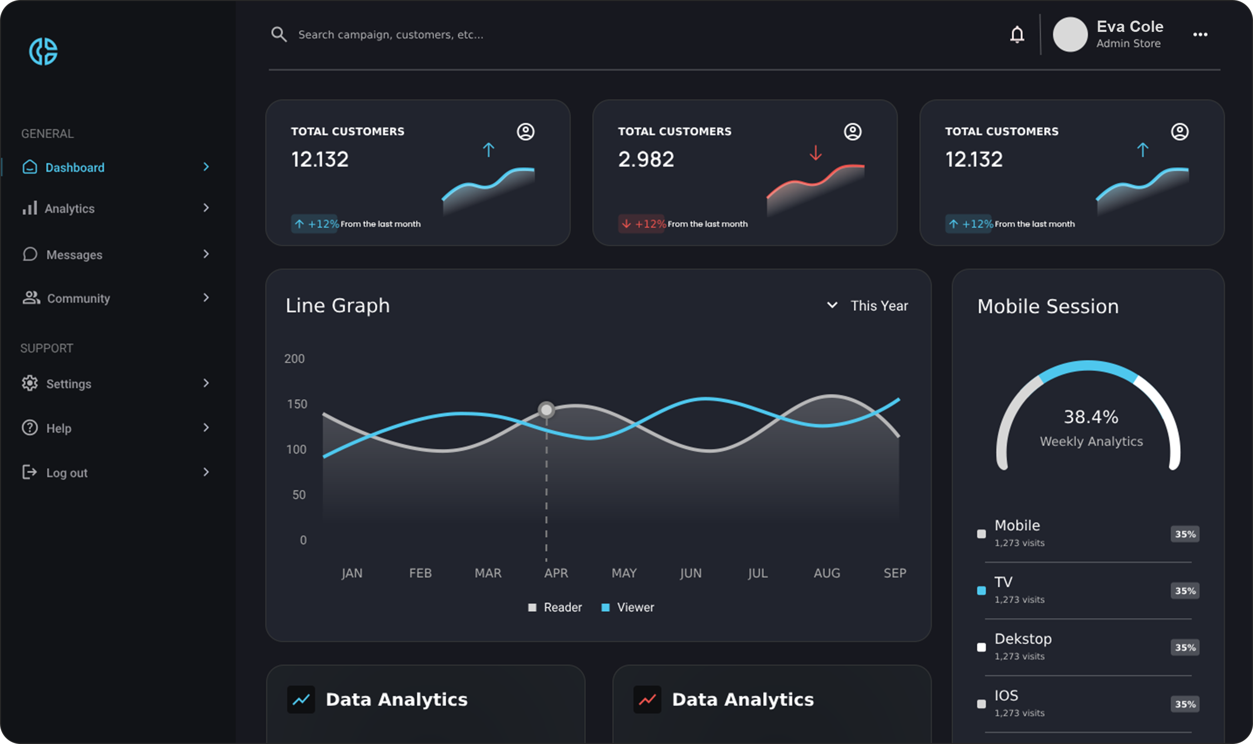Toggle the Viewer legend series

pyautogui.click(x=628, y=607)
